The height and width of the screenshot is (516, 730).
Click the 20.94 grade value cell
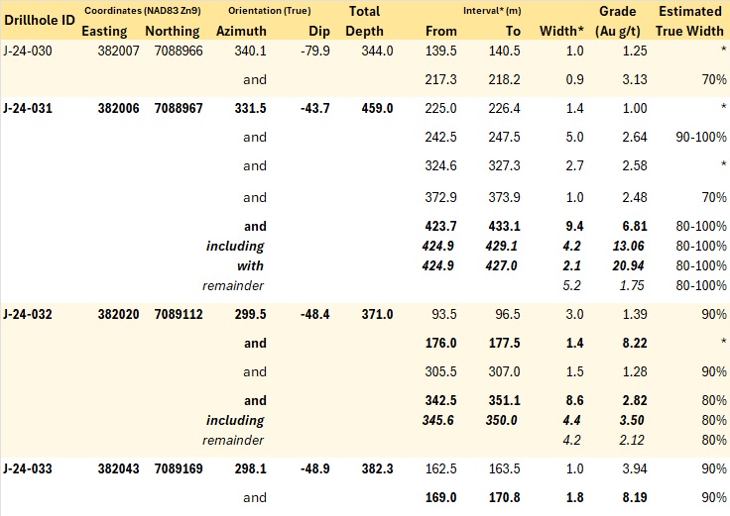pos(628,265)
